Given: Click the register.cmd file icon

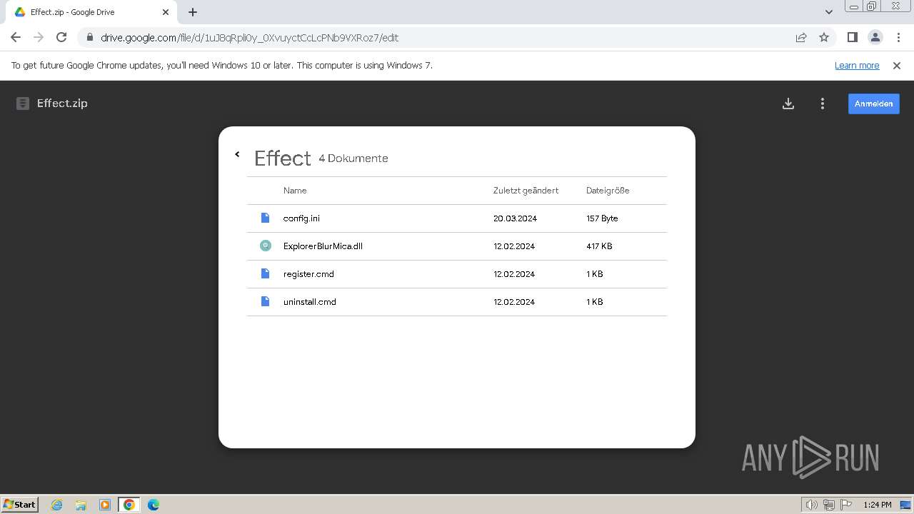Looking at the screenshot, I should [x=266, y=273].
